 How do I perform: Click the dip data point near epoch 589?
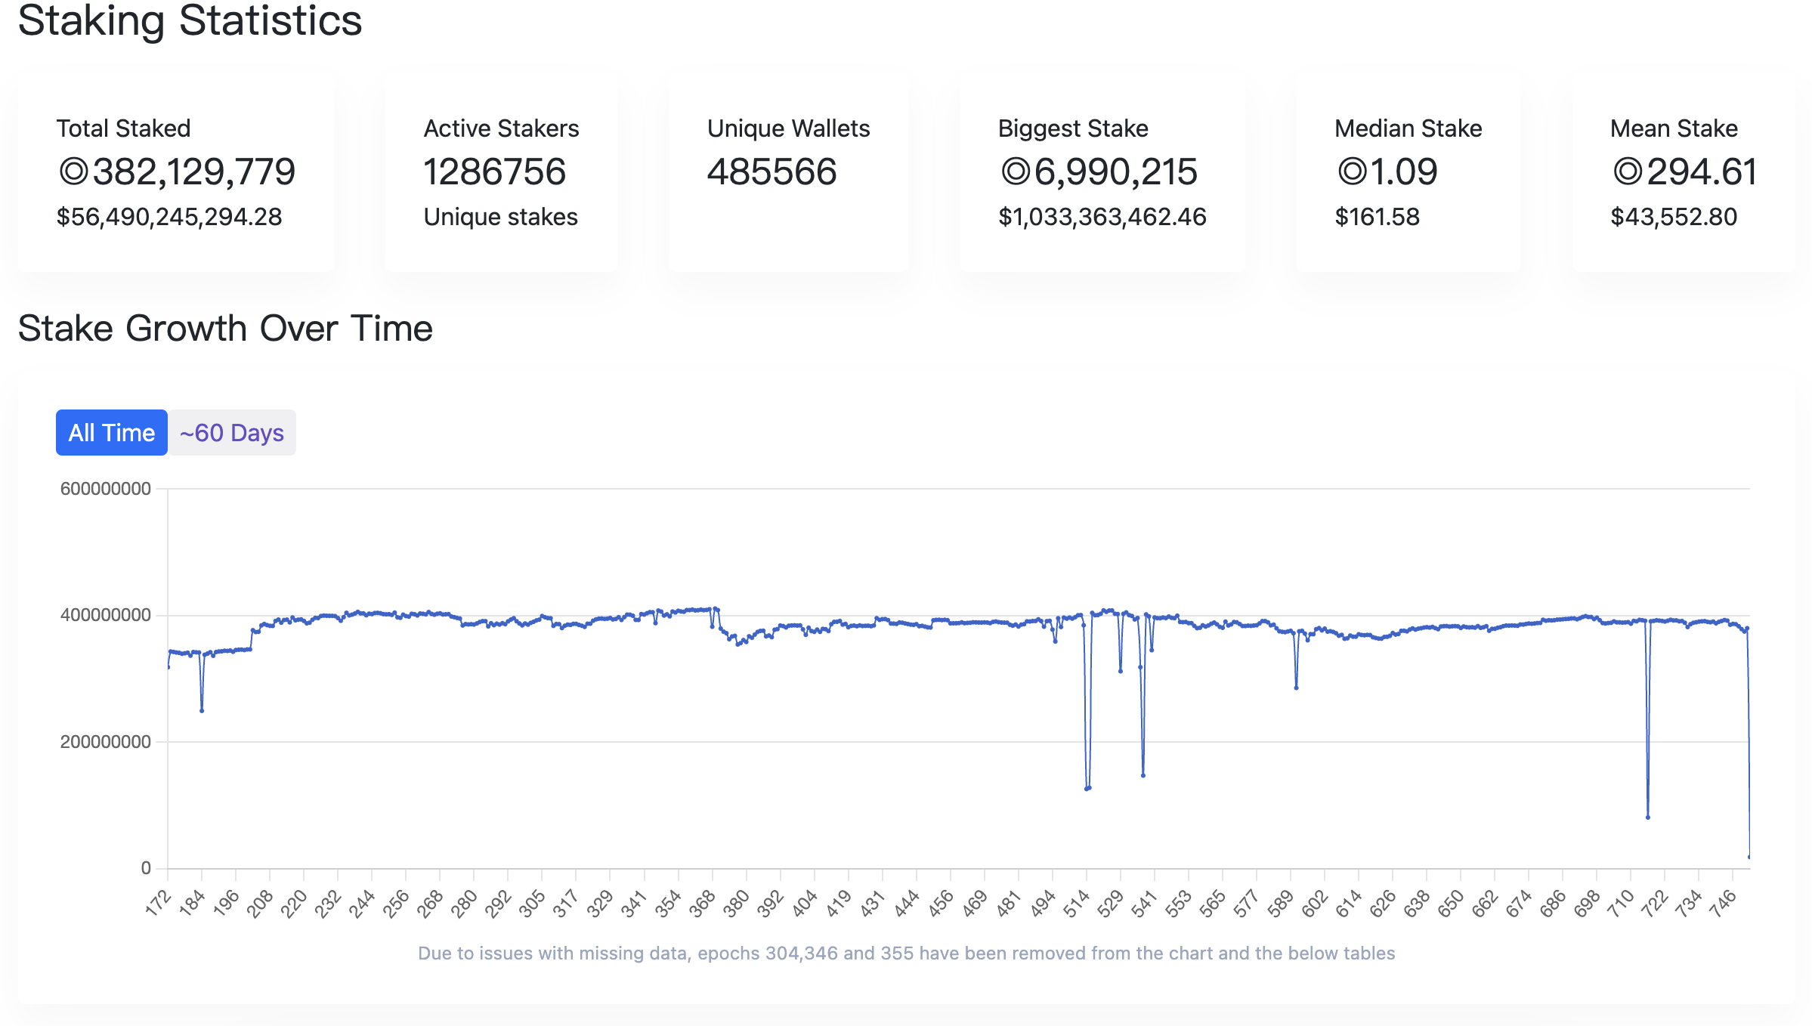[x=1296, y=688]
